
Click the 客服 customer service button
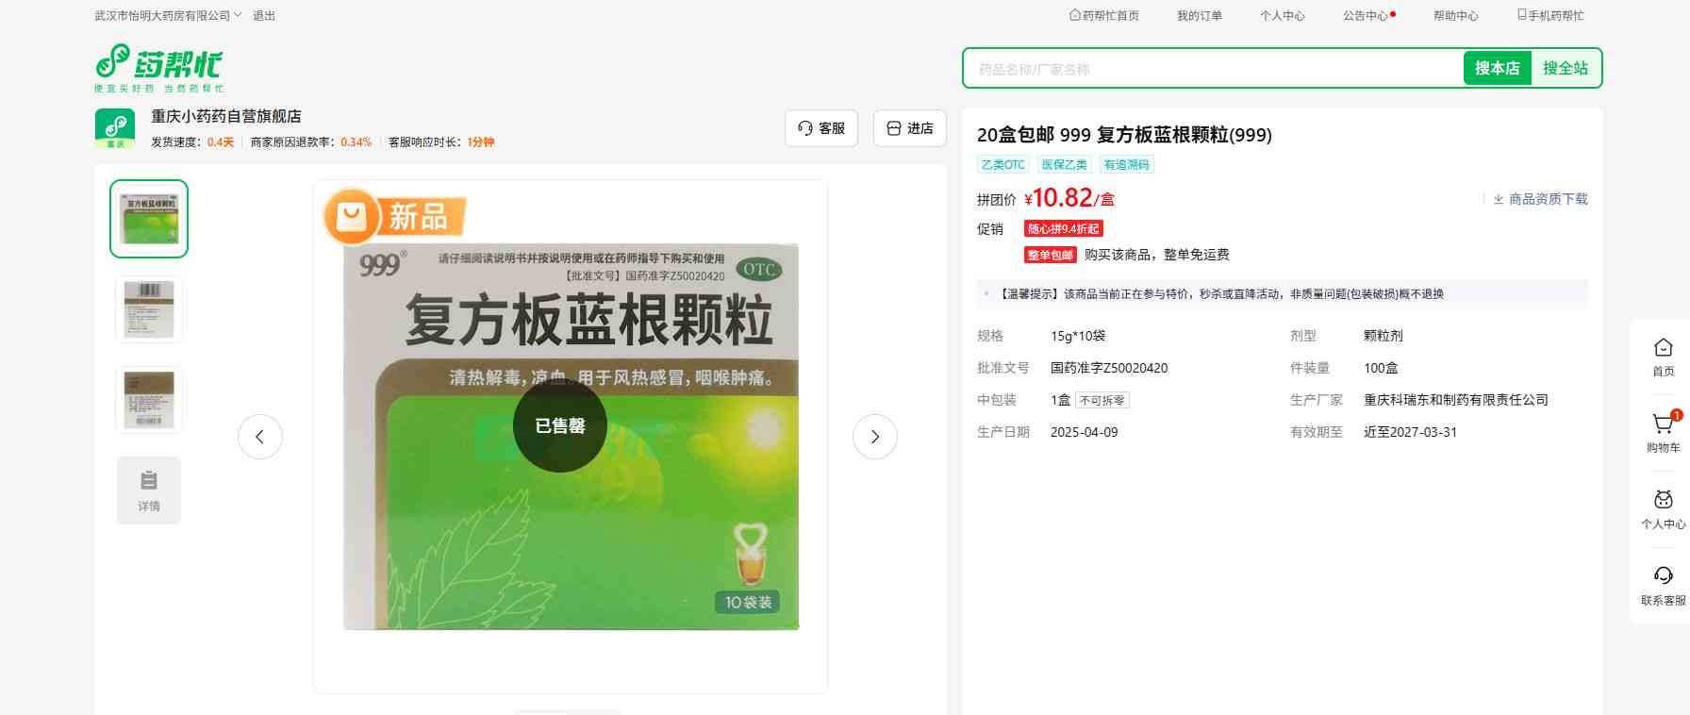(820, 128)
